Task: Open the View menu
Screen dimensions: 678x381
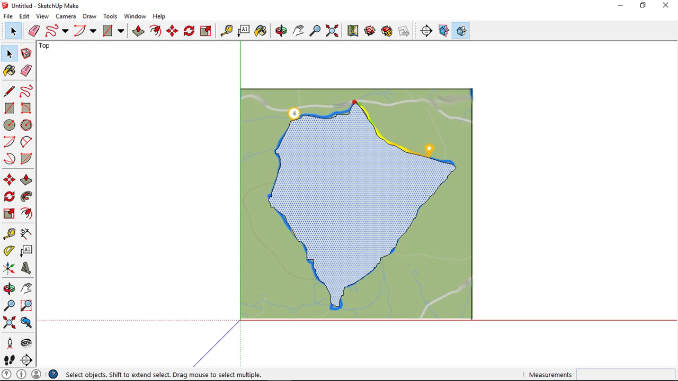Action: 42,16
